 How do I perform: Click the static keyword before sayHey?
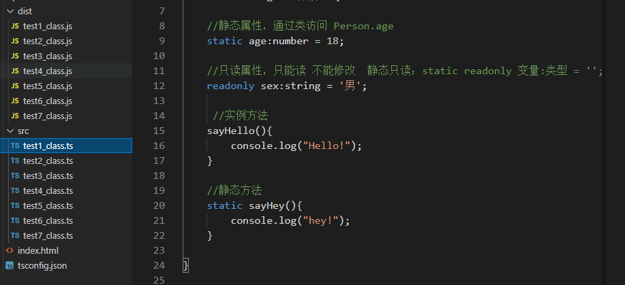(x=224, y=206)
